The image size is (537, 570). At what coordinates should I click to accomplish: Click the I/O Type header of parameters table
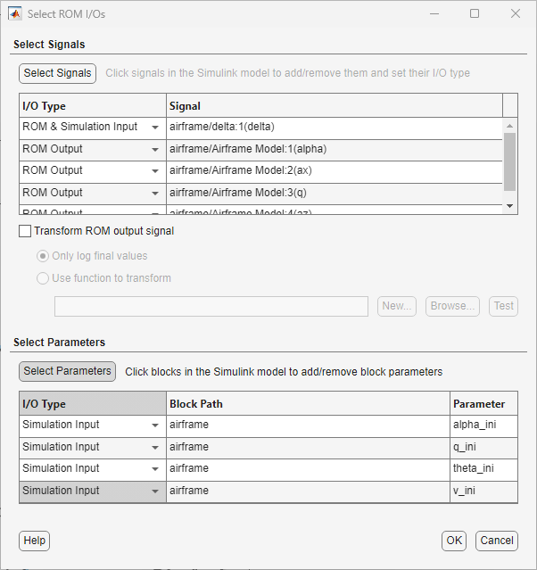tap(93, 403)
